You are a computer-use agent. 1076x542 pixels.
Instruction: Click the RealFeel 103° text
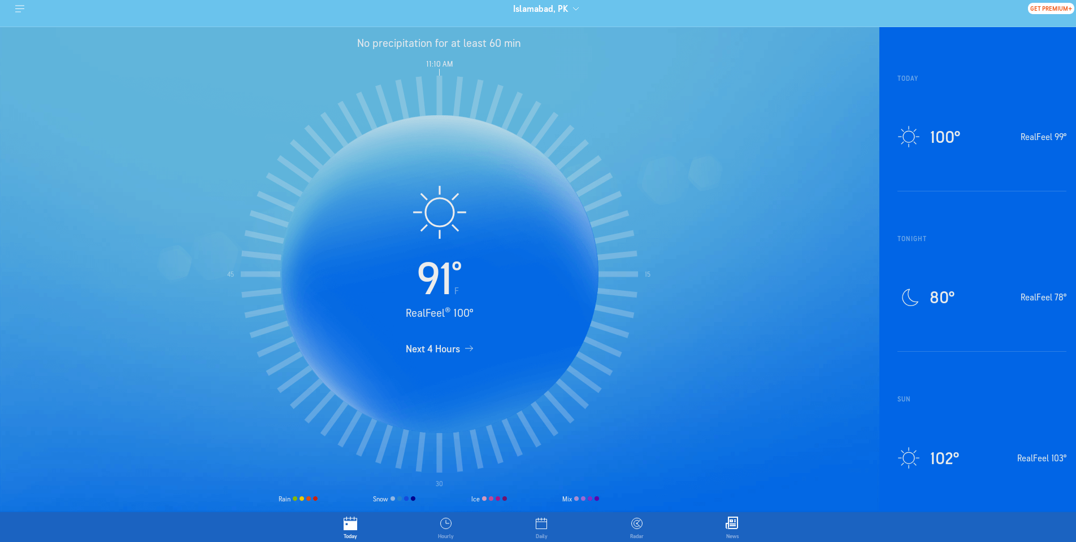point(1042,458)
